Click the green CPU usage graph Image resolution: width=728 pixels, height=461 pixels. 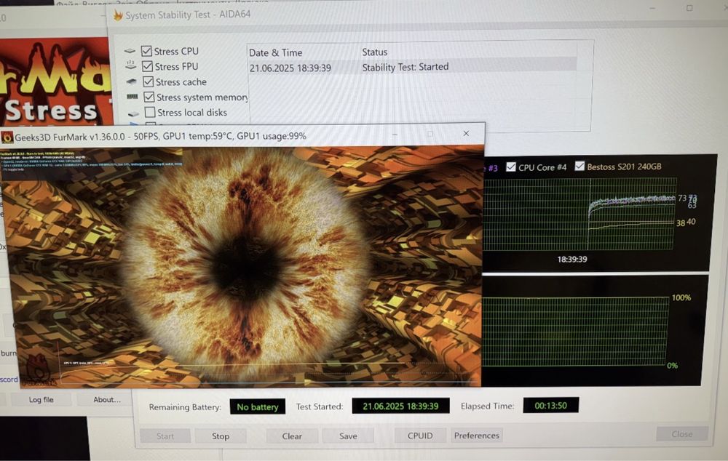[x=575, y=331]
